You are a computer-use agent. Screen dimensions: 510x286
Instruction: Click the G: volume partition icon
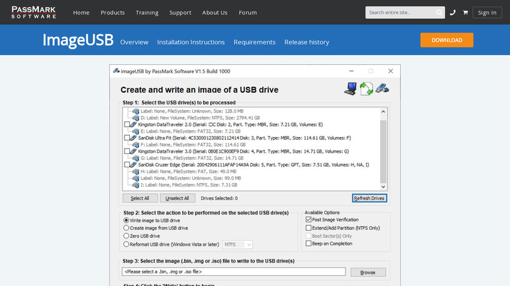[x=136, y=158]
